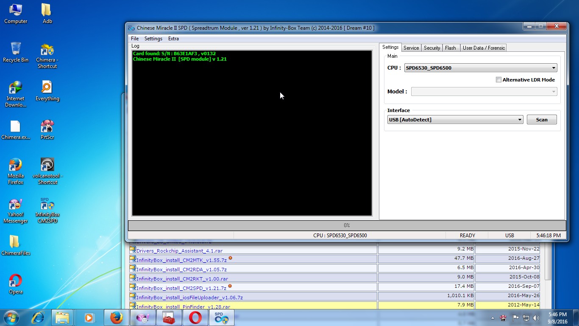Click the 0% progress bar

coord(347,225)
